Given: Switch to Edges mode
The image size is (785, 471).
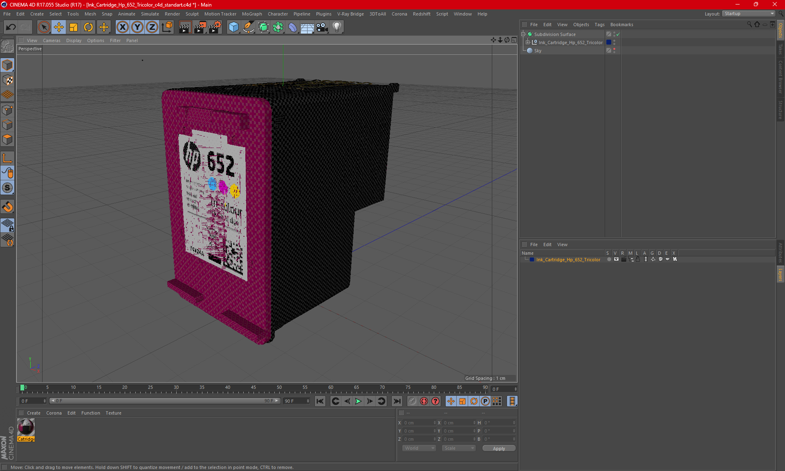Looking at the screenshot, I should point(8,125).
